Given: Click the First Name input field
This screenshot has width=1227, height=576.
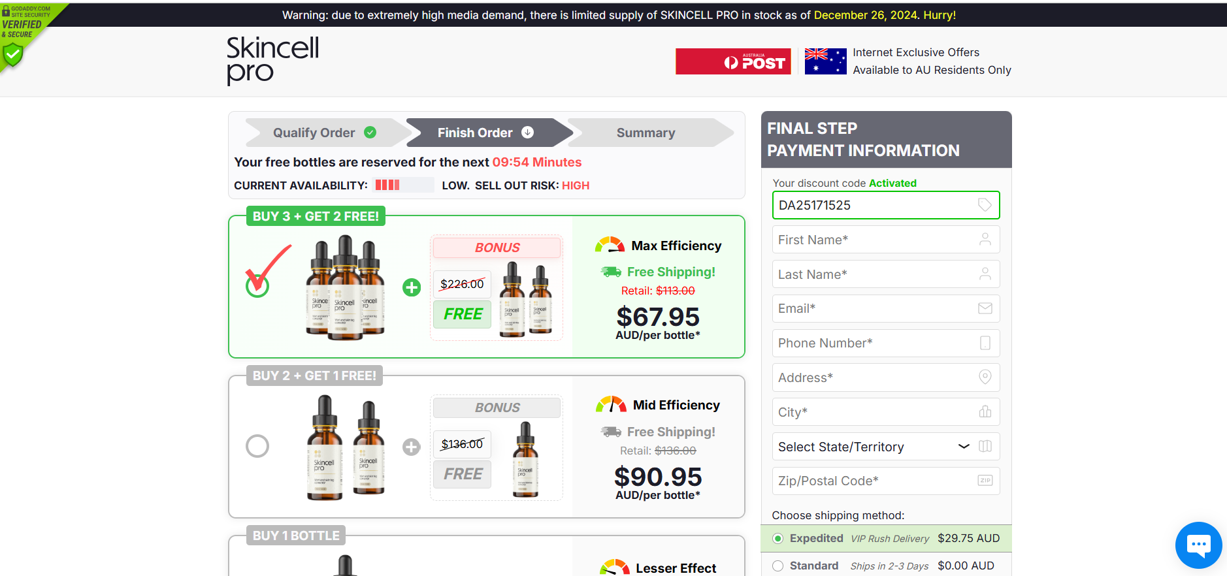Looking at the screenshot, I should (x=875, y=240).
